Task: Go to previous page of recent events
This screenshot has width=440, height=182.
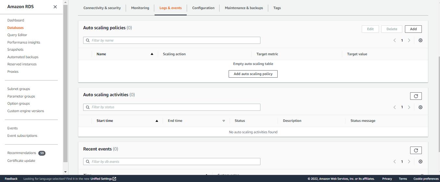Action: (x=395, y=162)
